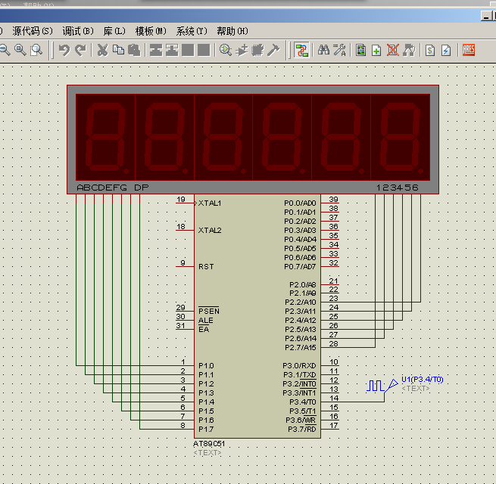Image resolution: width=496 pixels, height=484 pixels.
Task: Click the U1(P3.4/T0) generator label
Action: pyautogui.click(x=423, y=379)
